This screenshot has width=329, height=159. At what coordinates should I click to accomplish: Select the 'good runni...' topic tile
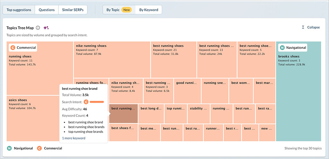[187, 91]
